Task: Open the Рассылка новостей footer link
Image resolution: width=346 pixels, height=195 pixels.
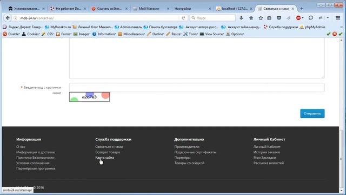Action: (269, 163)
